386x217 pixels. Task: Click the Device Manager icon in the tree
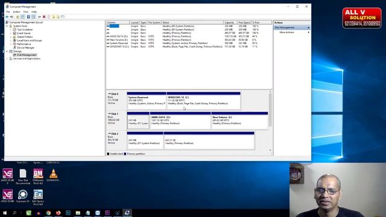click(x=14, y=48)
